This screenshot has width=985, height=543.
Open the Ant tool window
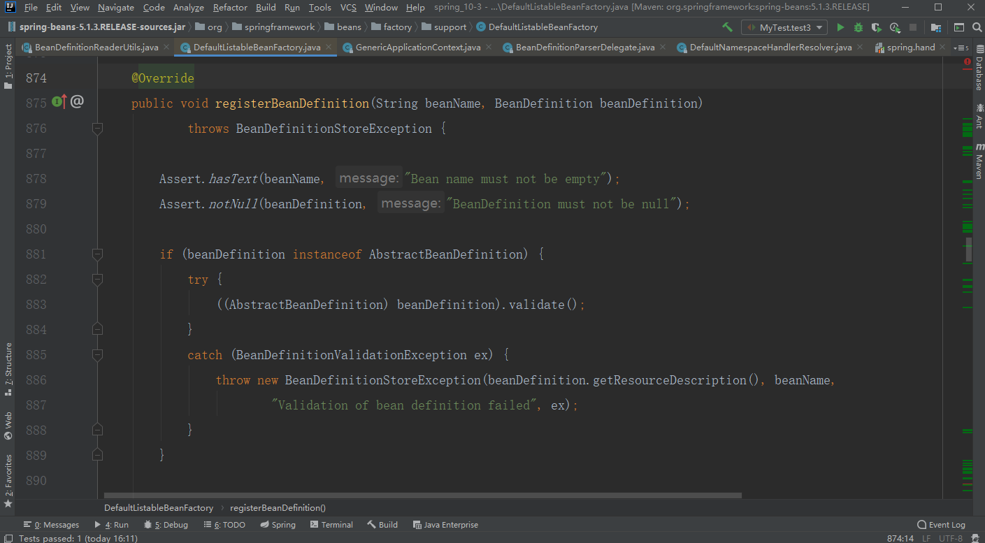point(979,116)
